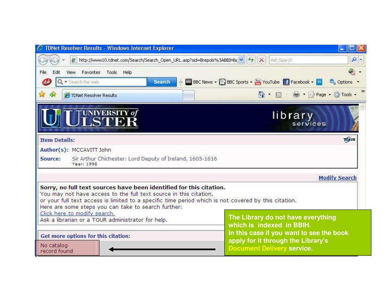
Task: Click the Ask Search box
Action: (x=308, y=60)
